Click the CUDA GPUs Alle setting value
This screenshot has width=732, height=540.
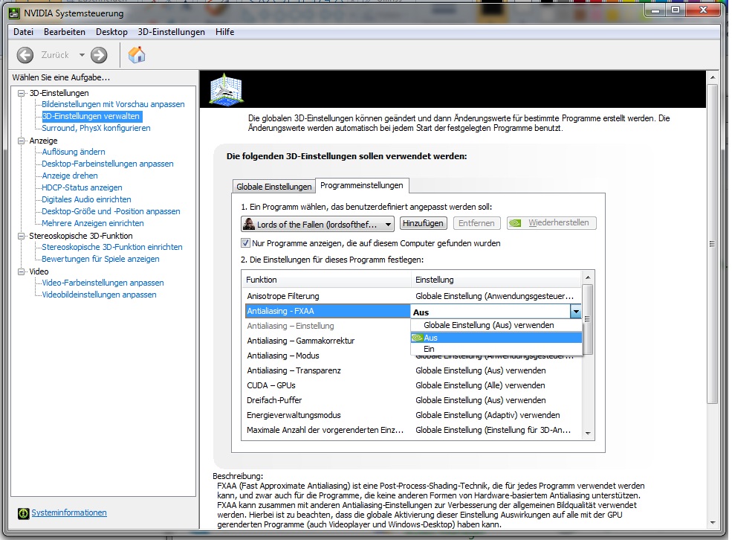(x=480, y=385)
